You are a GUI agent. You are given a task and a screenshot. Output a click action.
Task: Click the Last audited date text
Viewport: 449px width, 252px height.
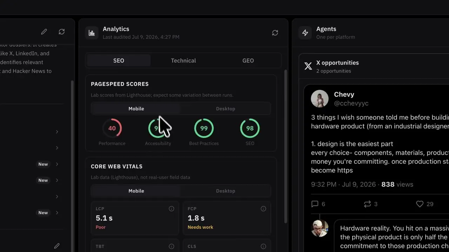pos(141,37)
